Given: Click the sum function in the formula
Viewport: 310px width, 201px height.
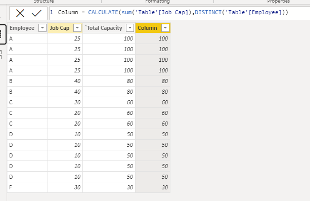Looking at the screenshot, I should (126, 12).
